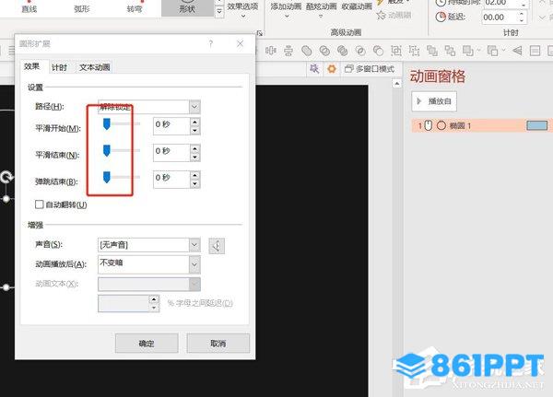The width and height of the screenshot is (553, 397).
Task: Increase the 延迟 delay value
Action: tap(522, 14)
